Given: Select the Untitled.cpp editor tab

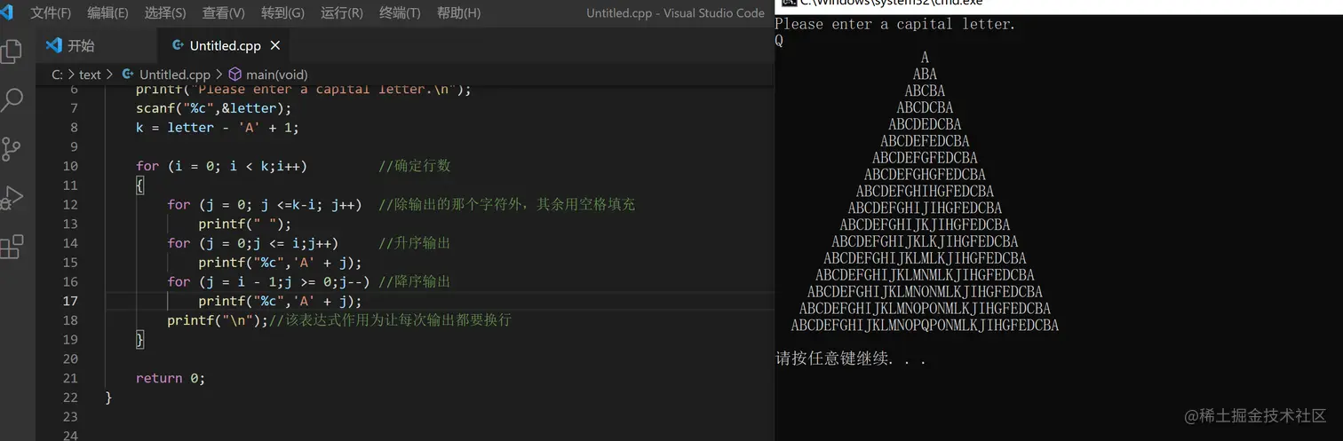Looking at the screenshot, I should (224, 45).
